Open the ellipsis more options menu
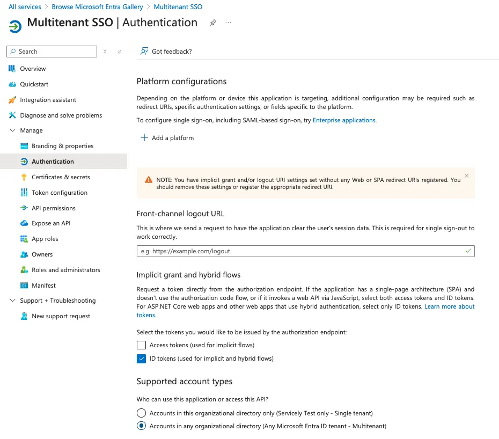 point(228,23)
